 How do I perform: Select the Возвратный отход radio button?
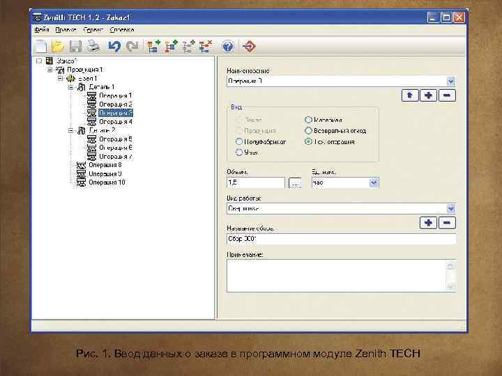click(x=308, y=131)
